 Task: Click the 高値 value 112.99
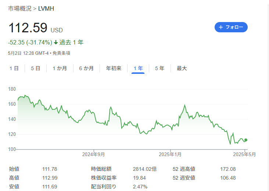50,178
